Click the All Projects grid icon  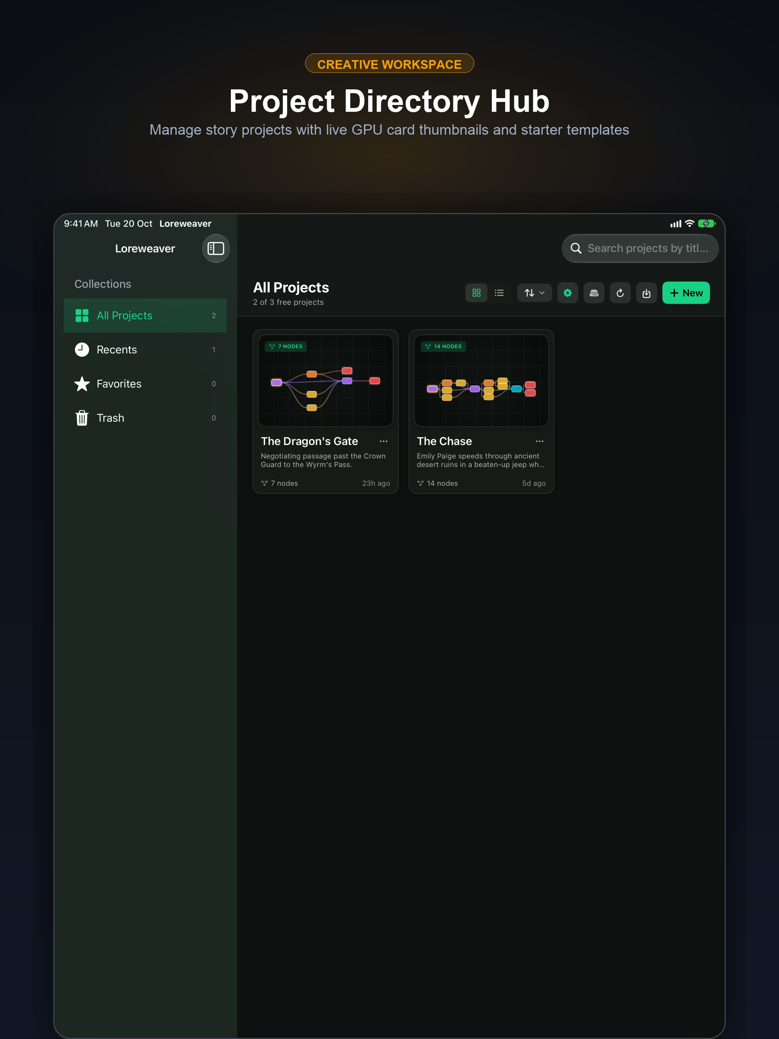click(82, 316)
